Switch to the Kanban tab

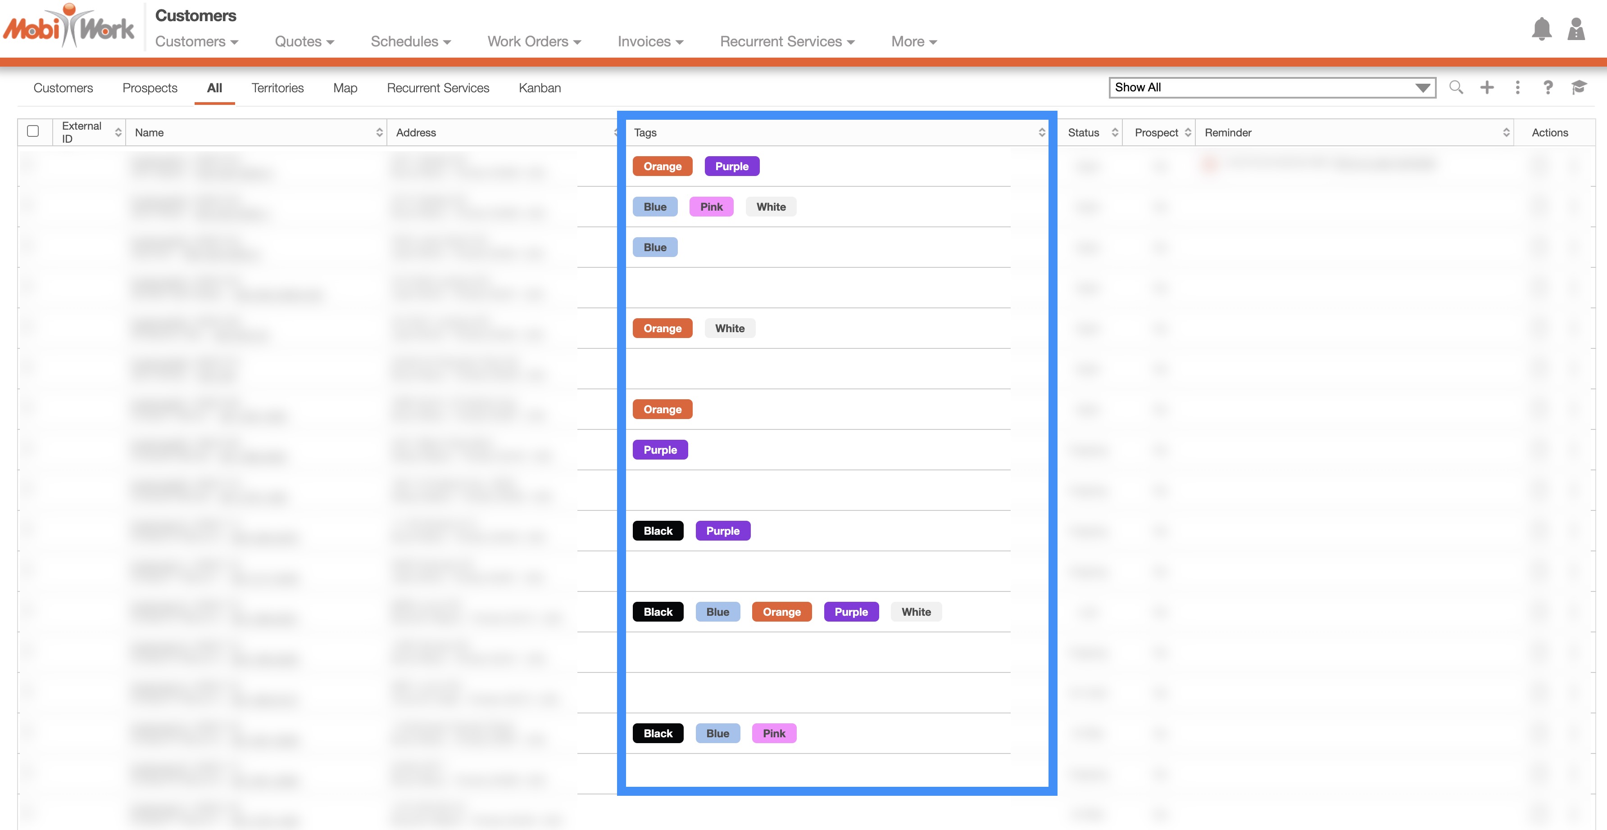click(x=540, y=88)
